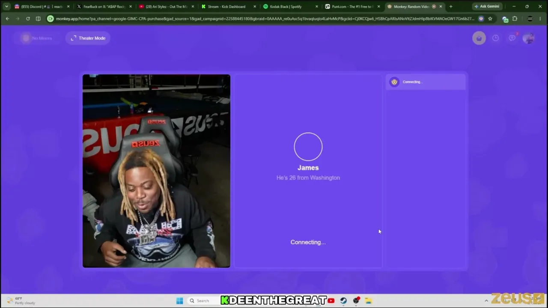Open the Windows Start menu
Screen dimensions: 548x308
coord(180,301)
